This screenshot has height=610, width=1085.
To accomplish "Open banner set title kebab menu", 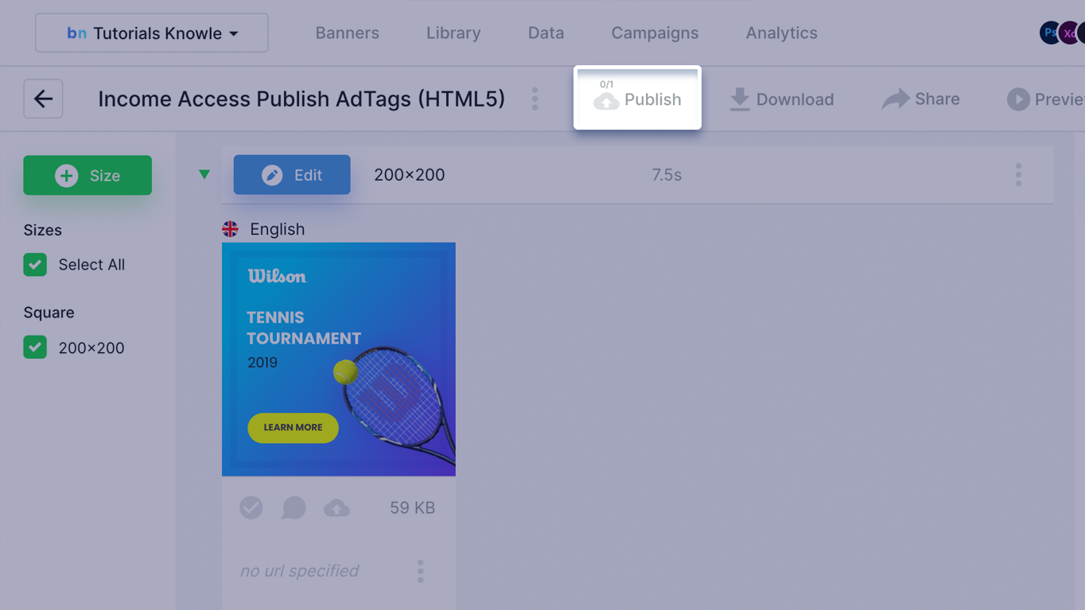I will [x=535, y=99].
